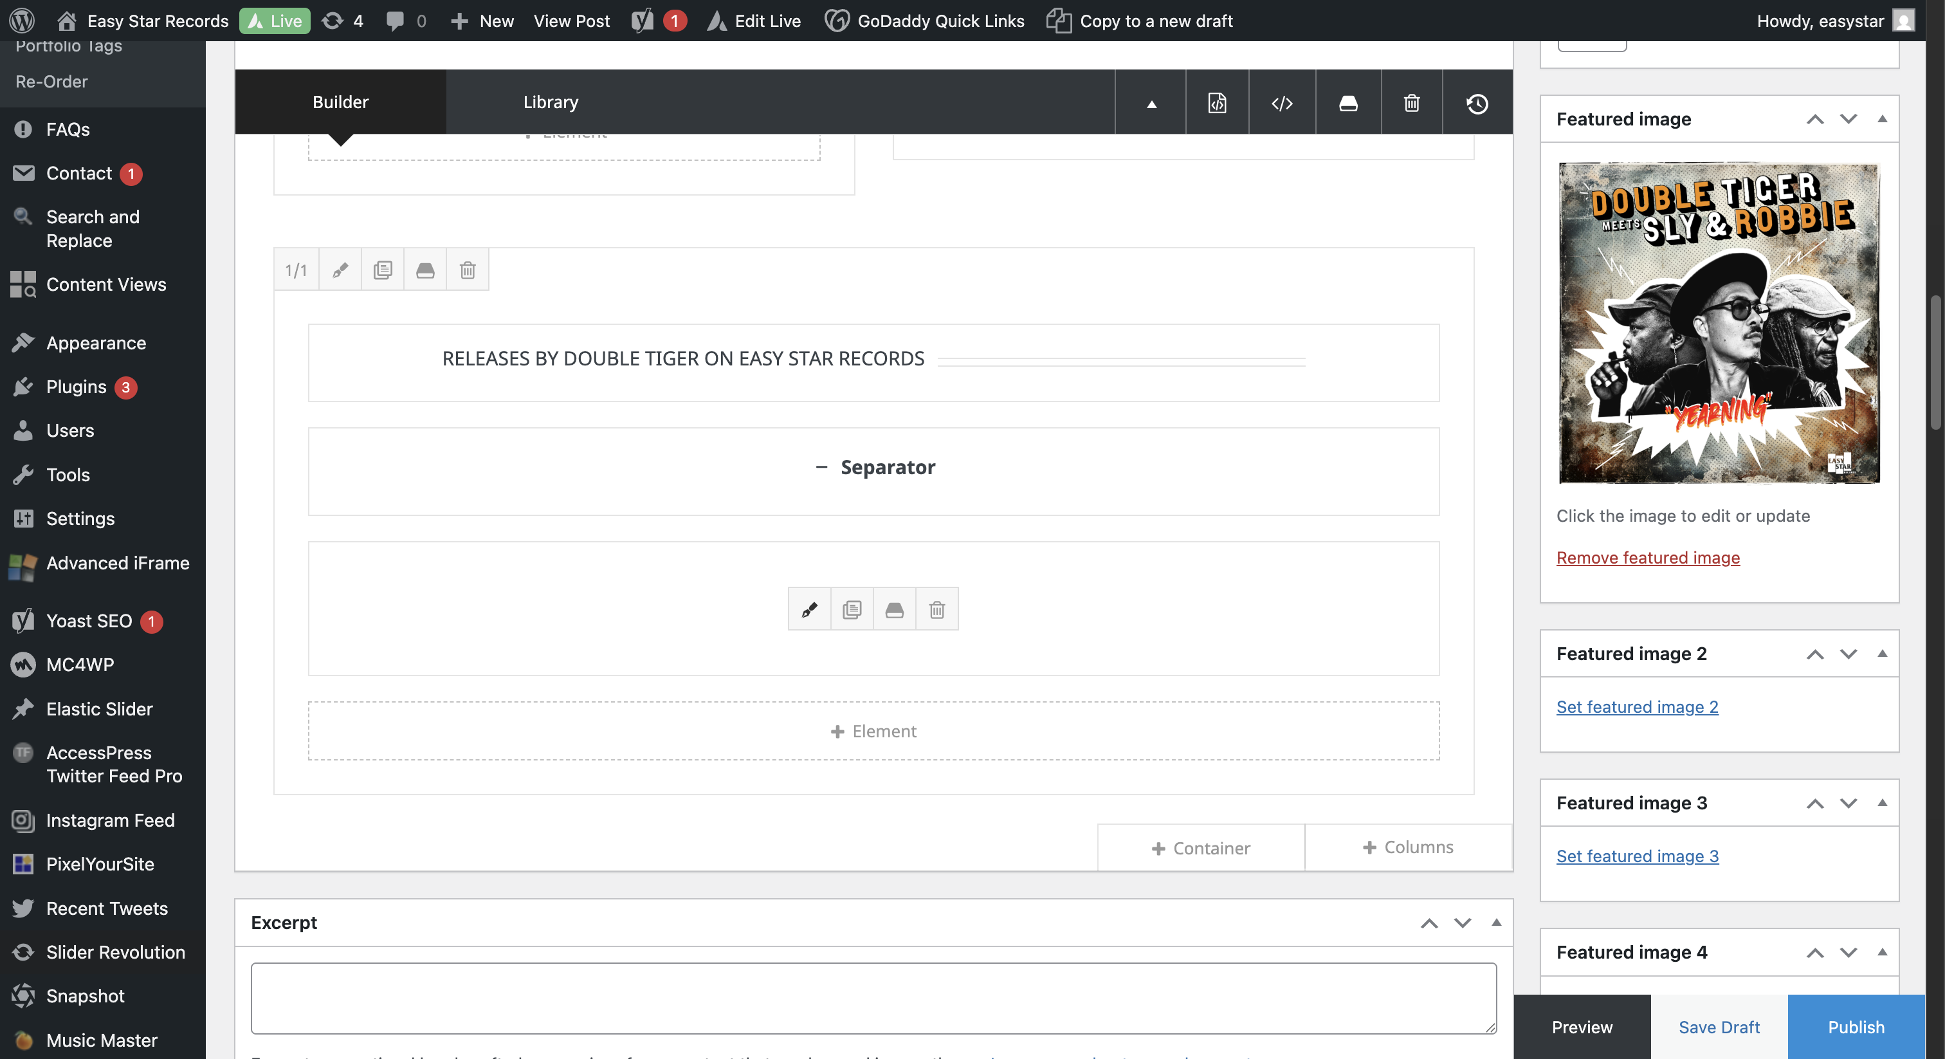This screenshot has height=1059, width=1945.
Task: Edit the hovered element with the pen icon
Action: tap(809, 609)
